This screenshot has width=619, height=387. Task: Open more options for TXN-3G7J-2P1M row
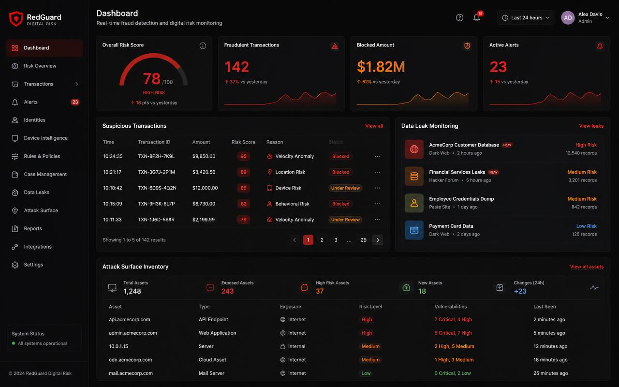377,172
